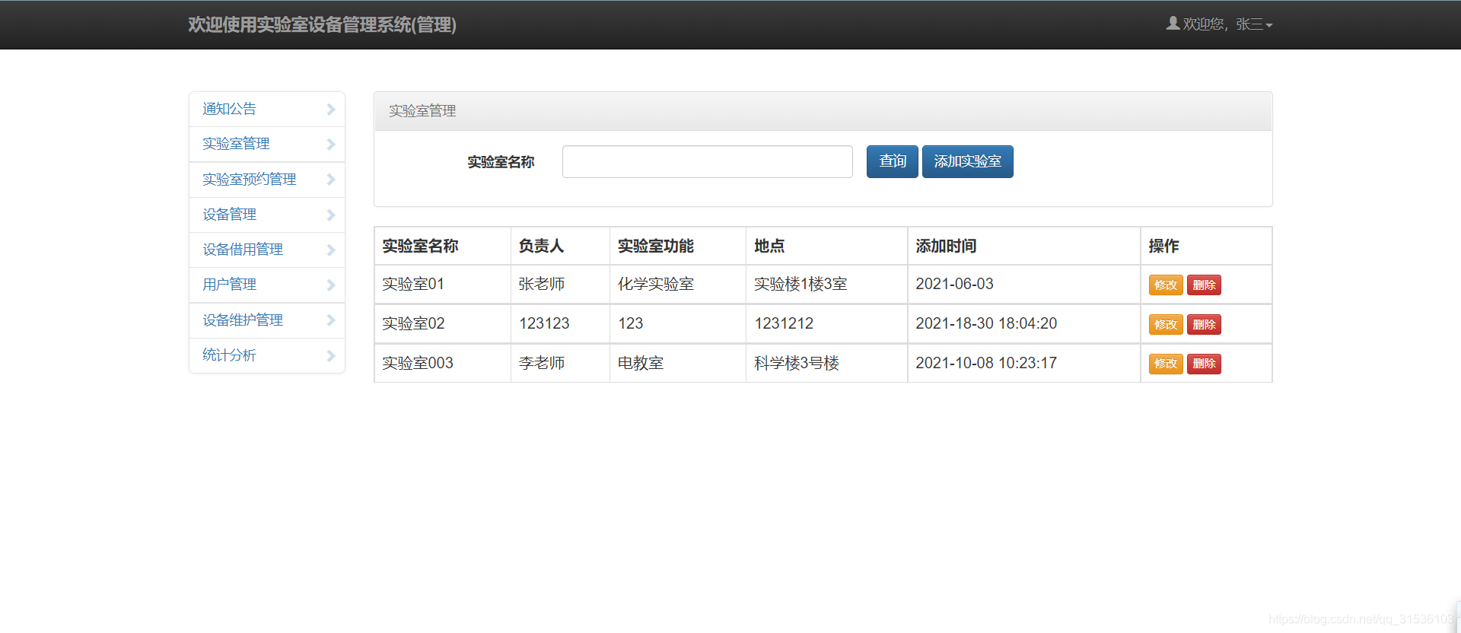Click the 张老师 cell
1461x633 pixels.
coord(560,285)
